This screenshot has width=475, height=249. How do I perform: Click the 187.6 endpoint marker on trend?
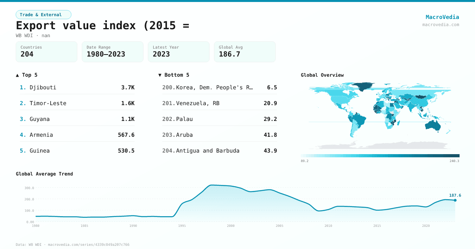pyautogui.click(x=455, y=200)
